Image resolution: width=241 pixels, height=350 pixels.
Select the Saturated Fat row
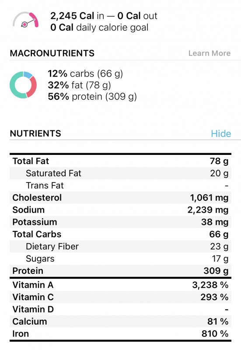click(121, 173)
